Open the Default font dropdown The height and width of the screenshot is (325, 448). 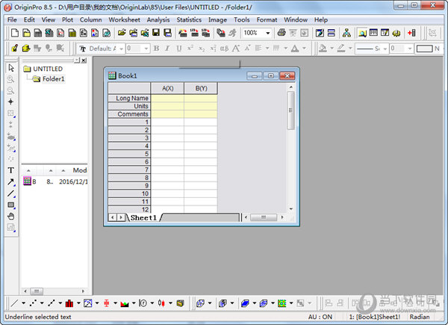coord(122,49)
